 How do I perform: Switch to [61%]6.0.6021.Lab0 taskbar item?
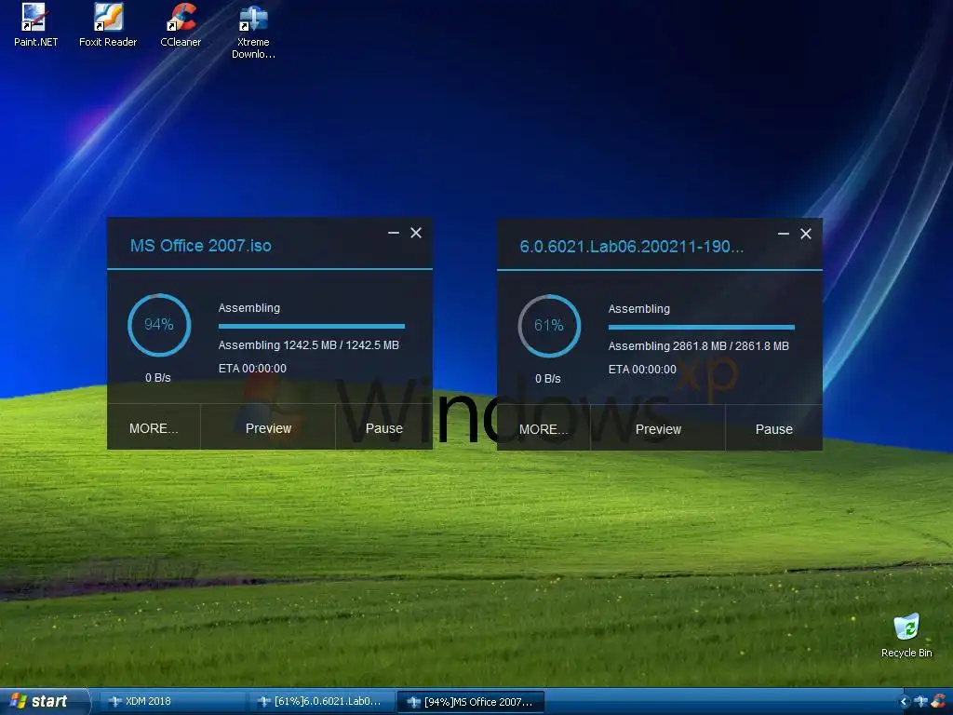click(322, 701)
